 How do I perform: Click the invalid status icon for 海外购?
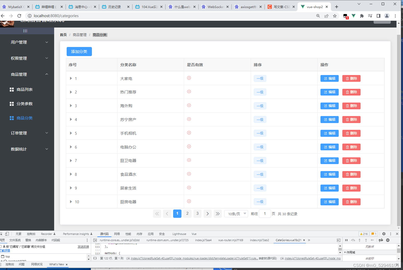point(189,105)
